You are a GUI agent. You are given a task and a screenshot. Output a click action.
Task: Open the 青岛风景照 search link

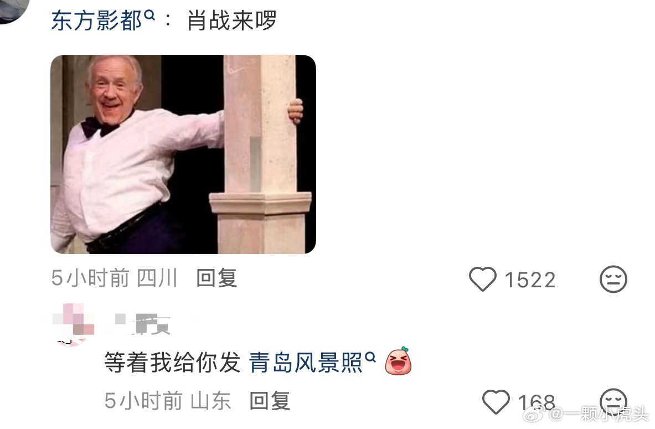point(306,362)
